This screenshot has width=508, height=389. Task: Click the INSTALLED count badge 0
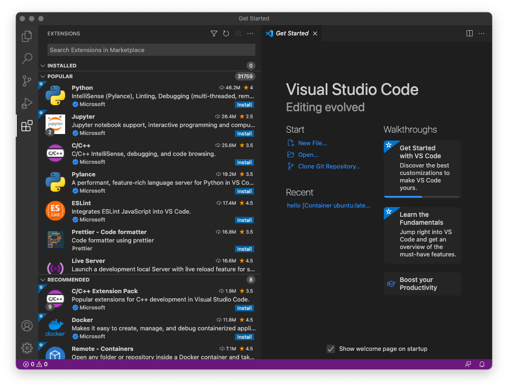point(251,66)
